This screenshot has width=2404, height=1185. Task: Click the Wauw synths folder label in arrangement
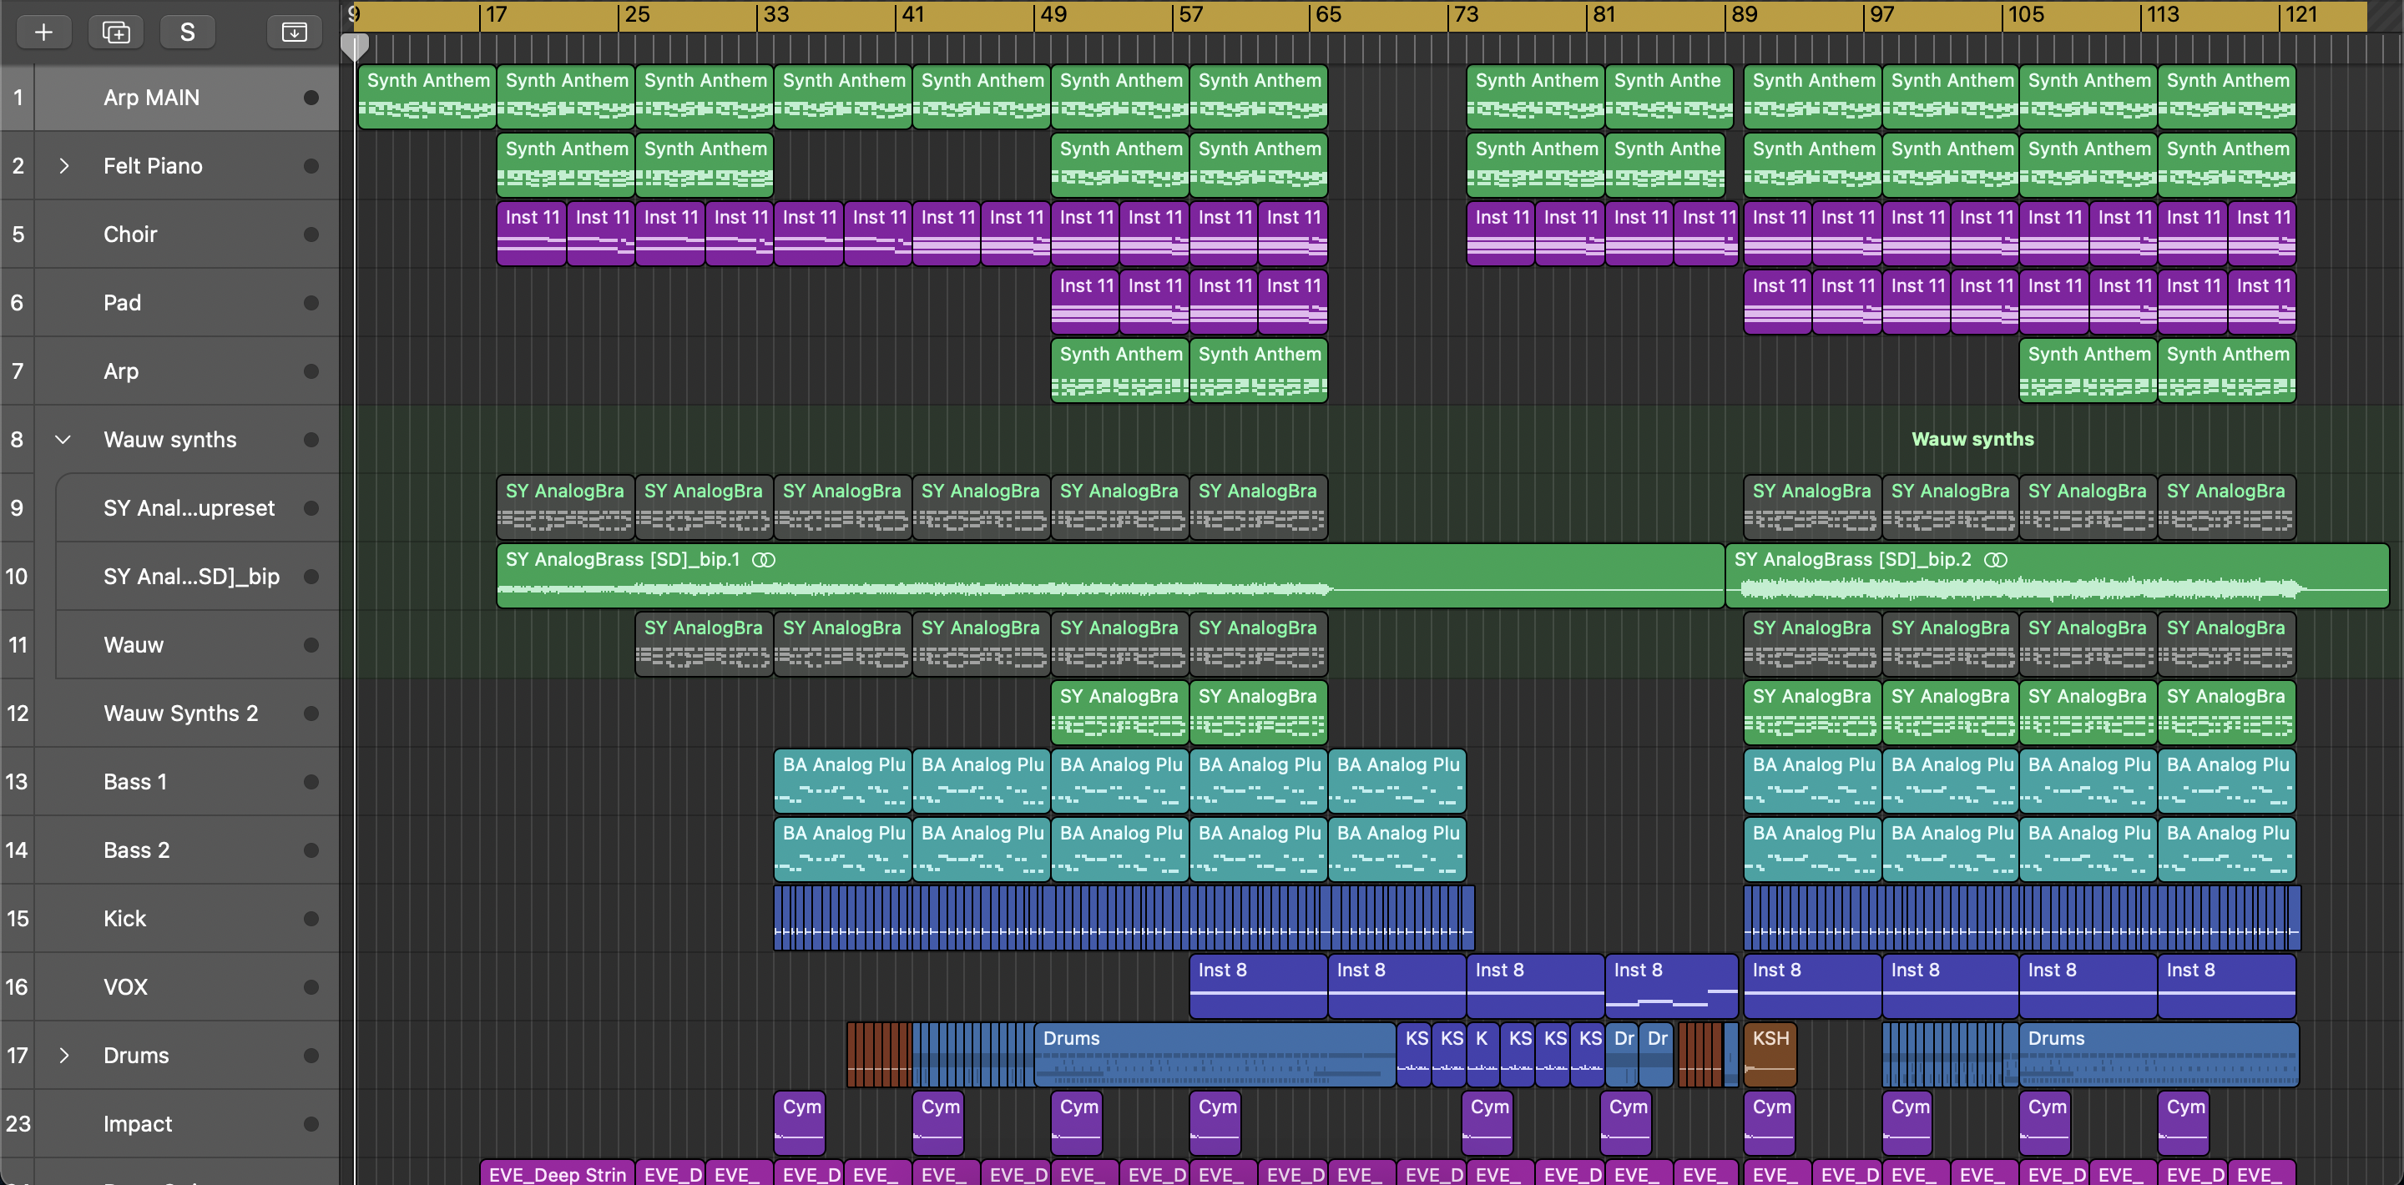coord(1972,440)
